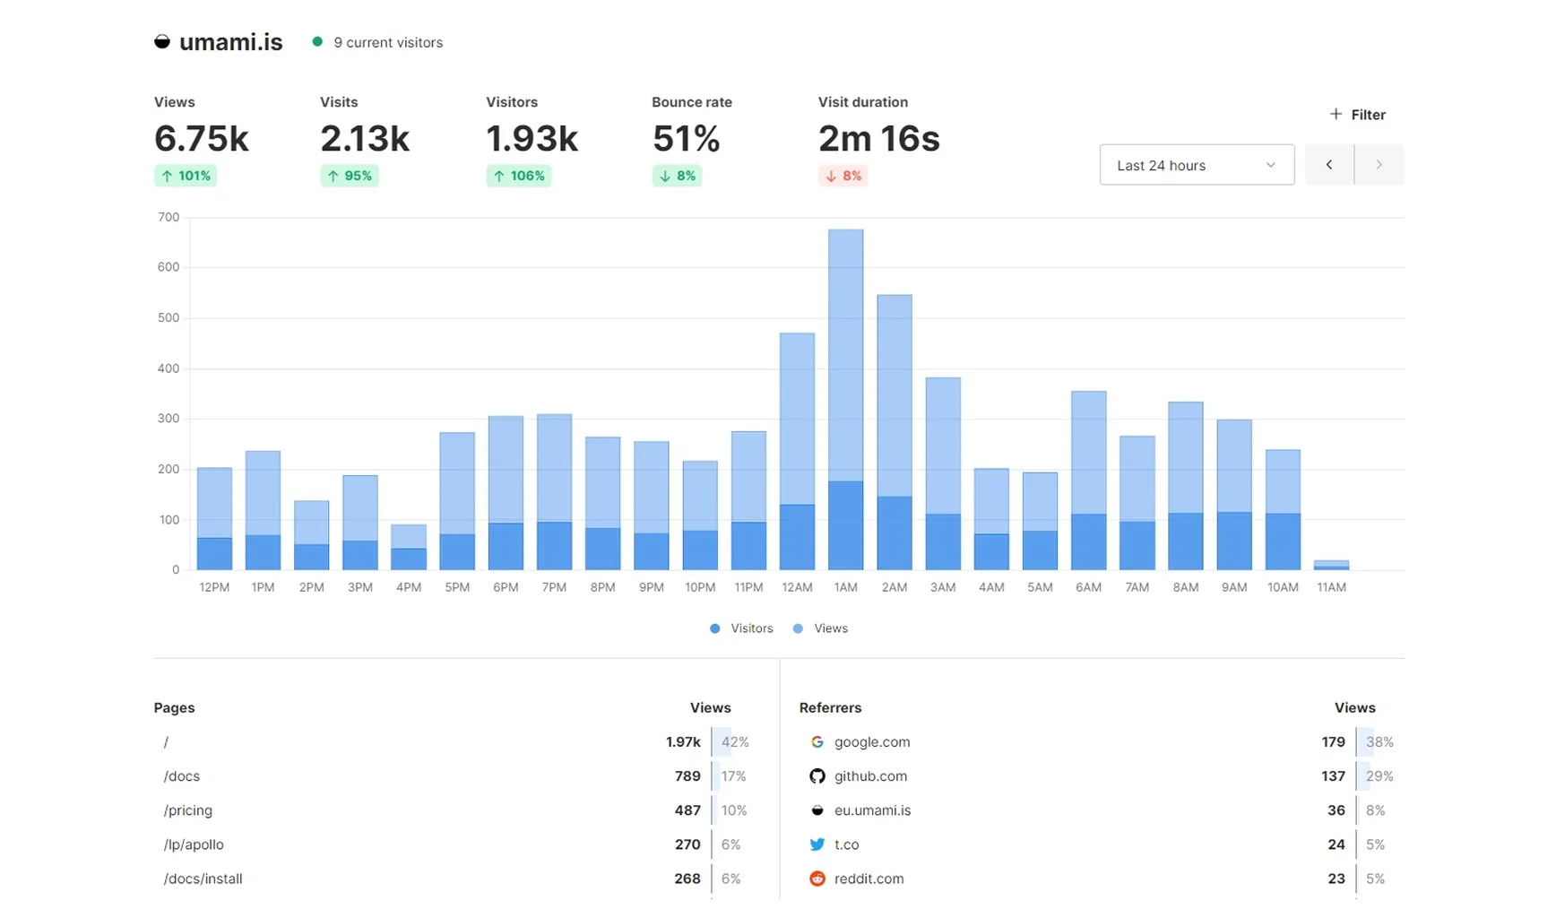Click the 6.75k Views metric
The width and height of the screenshot is (1556, 918).
(x=202, y=139)
